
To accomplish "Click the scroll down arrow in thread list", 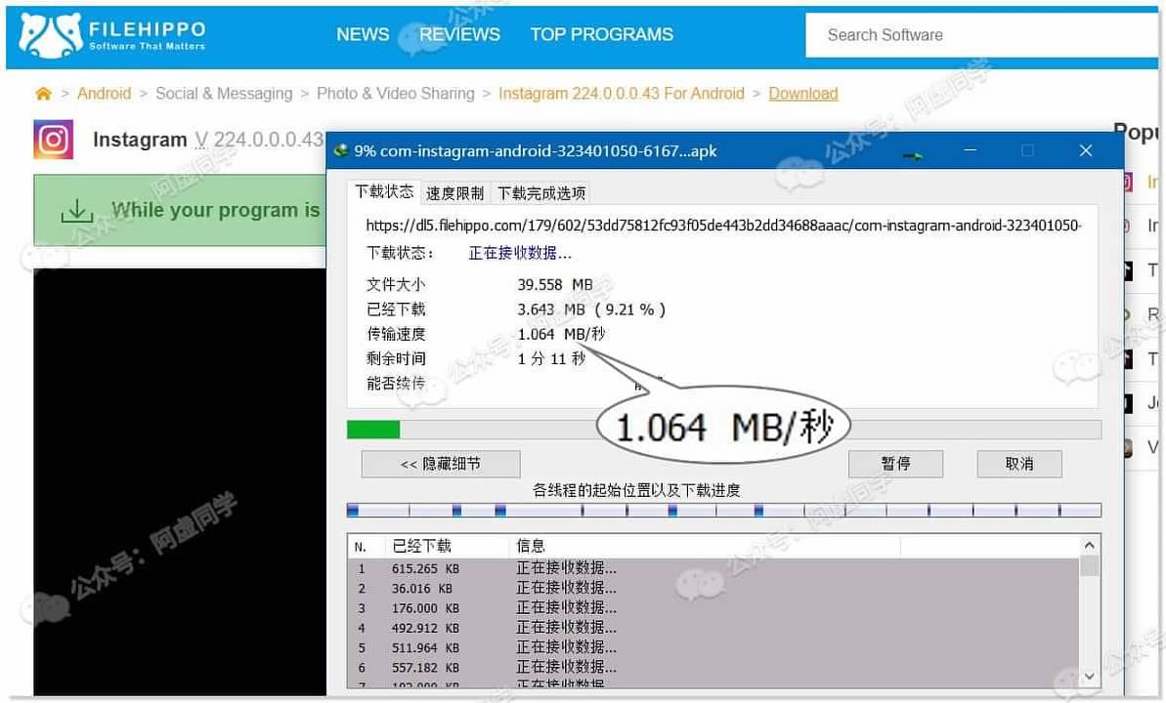I will click(1090, 676).
